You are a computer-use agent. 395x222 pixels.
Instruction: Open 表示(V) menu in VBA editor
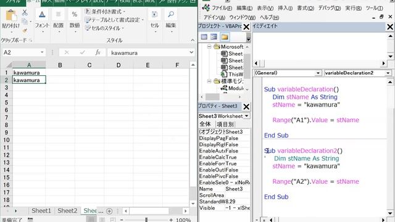click(x=265, y=8)
